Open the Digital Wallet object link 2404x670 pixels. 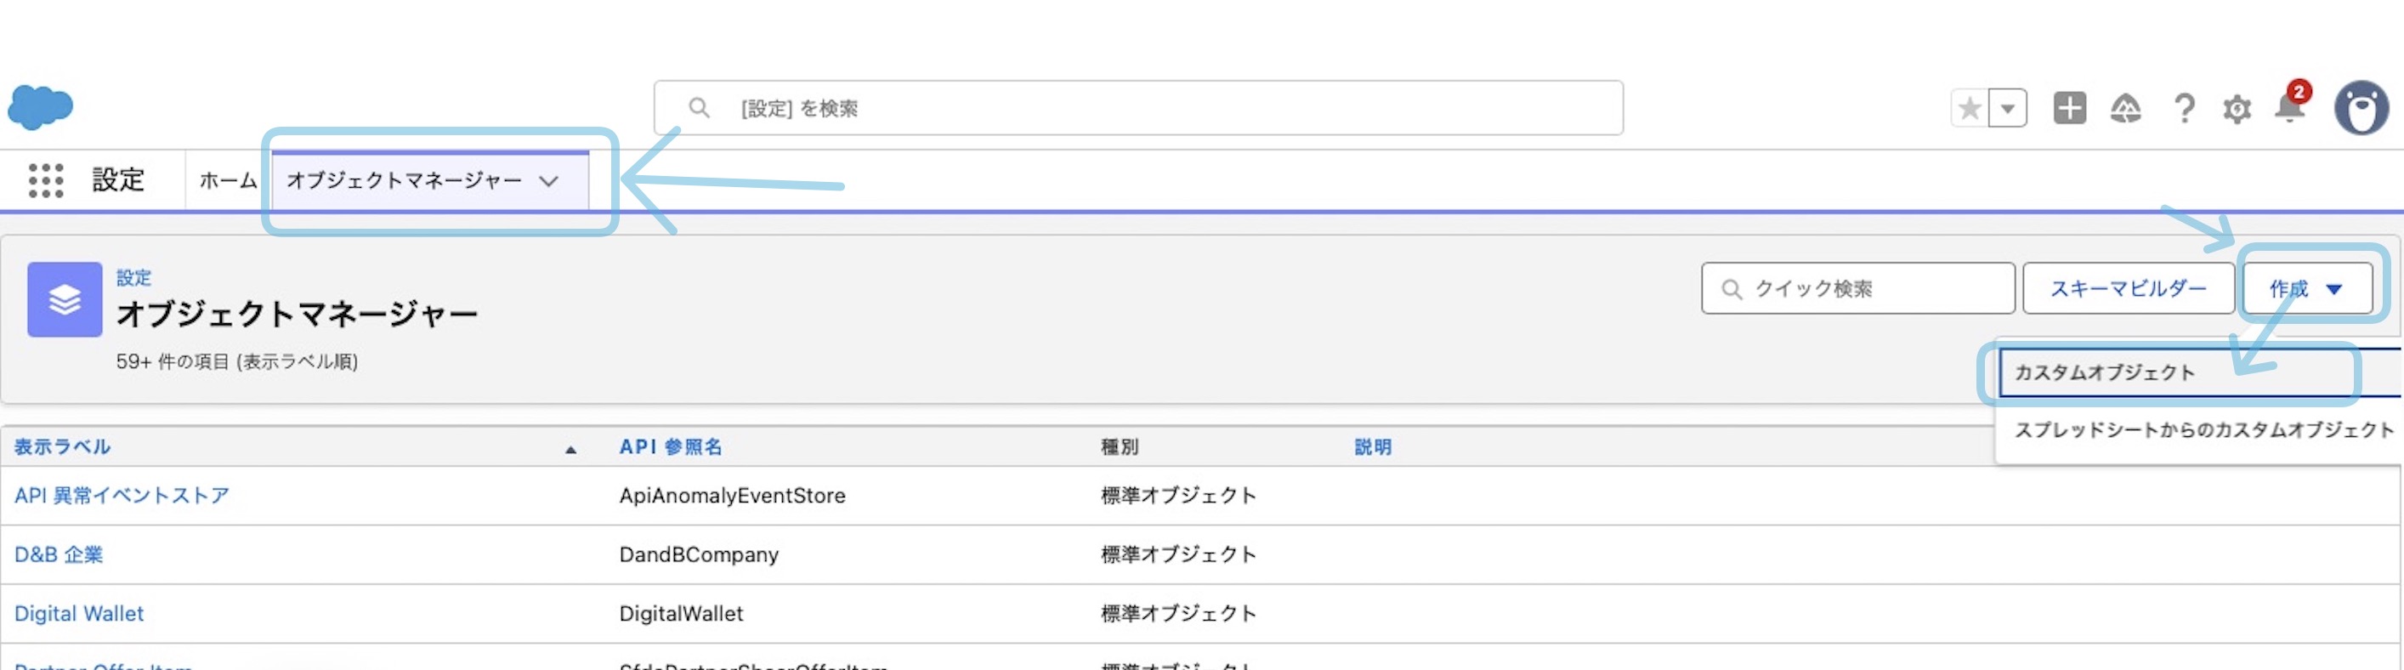click(79, 613)
